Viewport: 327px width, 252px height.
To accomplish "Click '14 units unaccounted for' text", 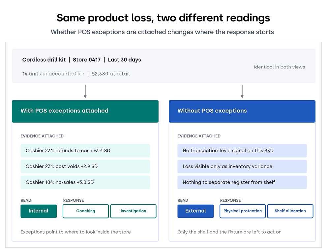I will point(53,74).
